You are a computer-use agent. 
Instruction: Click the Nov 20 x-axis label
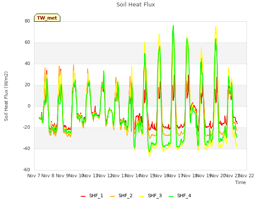tap(218, 176)
